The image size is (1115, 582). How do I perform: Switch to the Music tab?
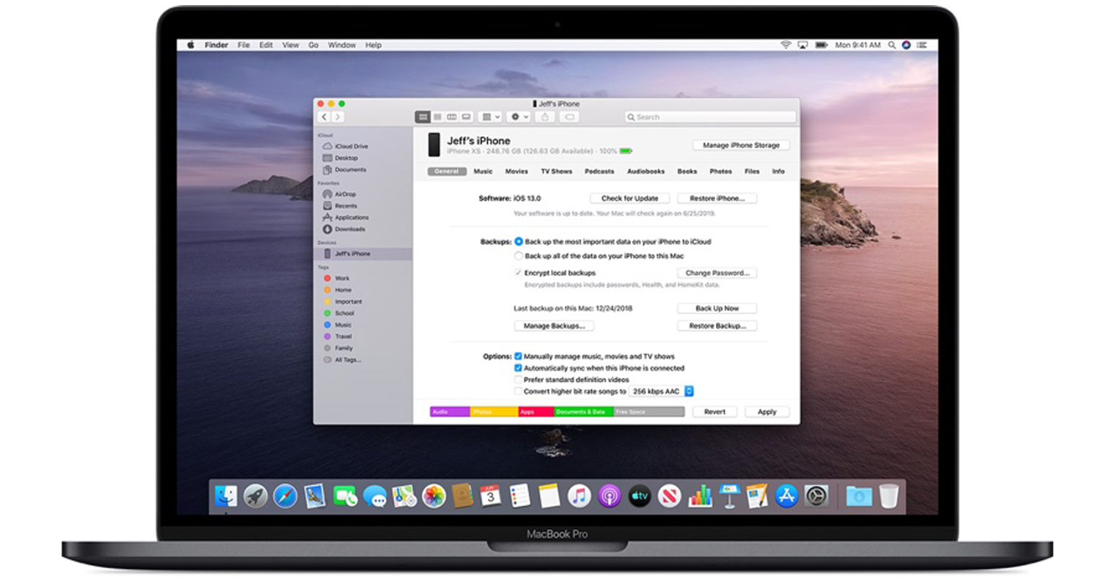pyautogui.click(x=483, y=172)
